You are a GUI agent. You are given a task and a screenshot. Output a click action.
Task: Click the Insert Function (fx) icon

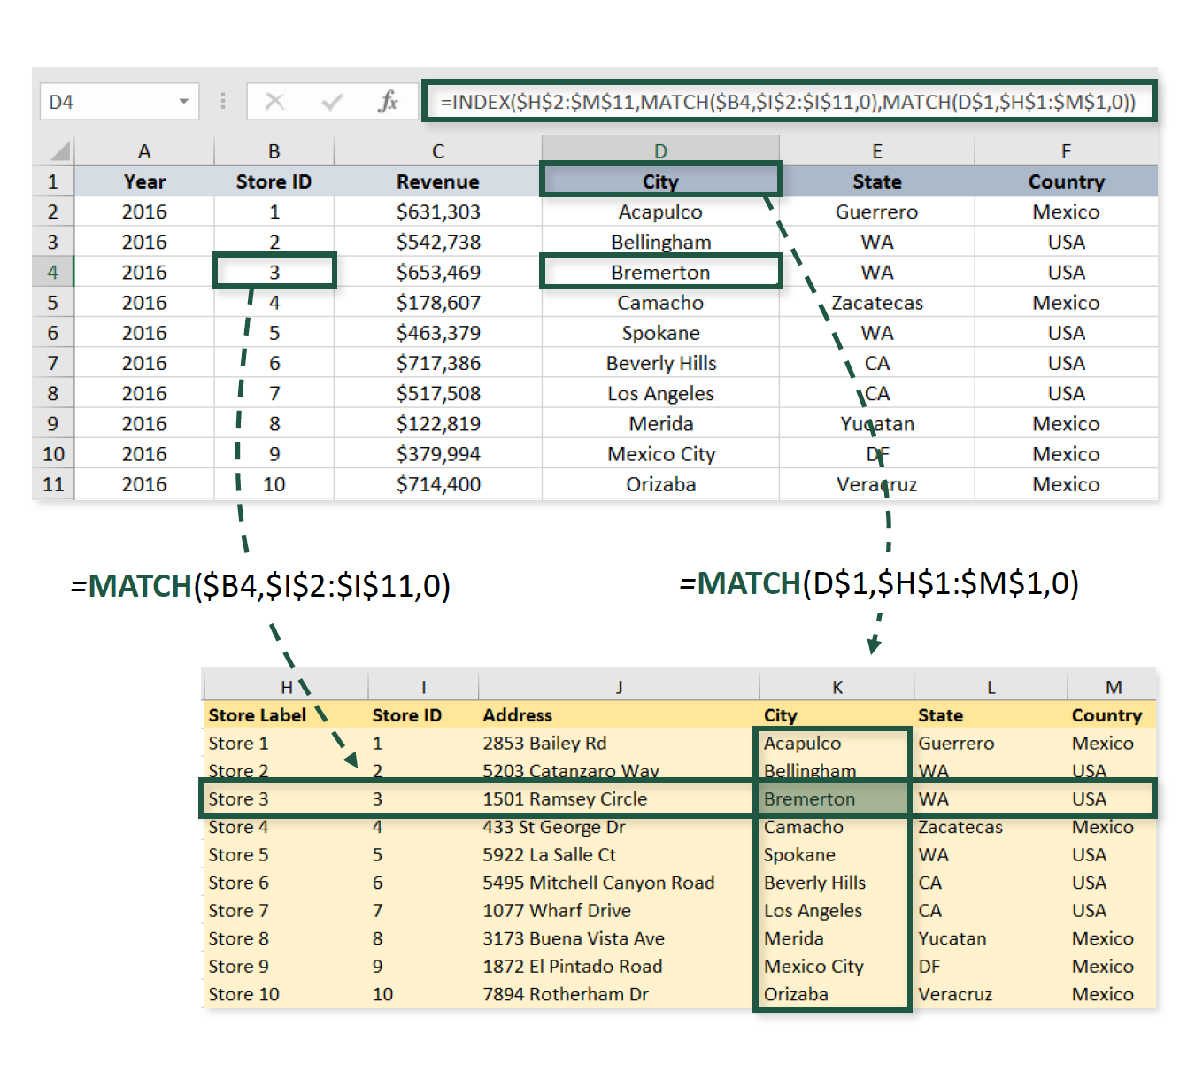coord(387,101)
